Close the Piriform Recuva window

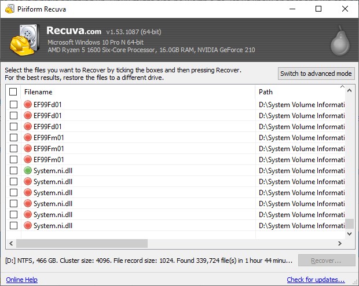point(345,9)
